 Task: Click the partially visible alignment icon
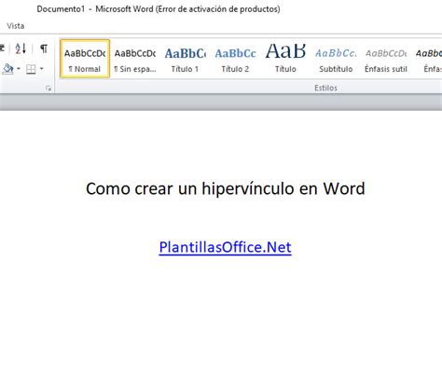(2, 48)
